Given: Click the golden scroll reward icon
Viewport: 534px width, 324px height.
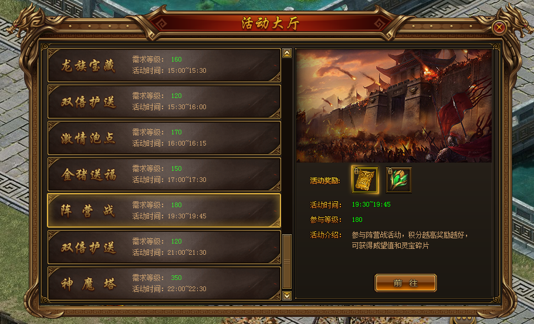Looking at the screenshot, I should pos(365,180).
